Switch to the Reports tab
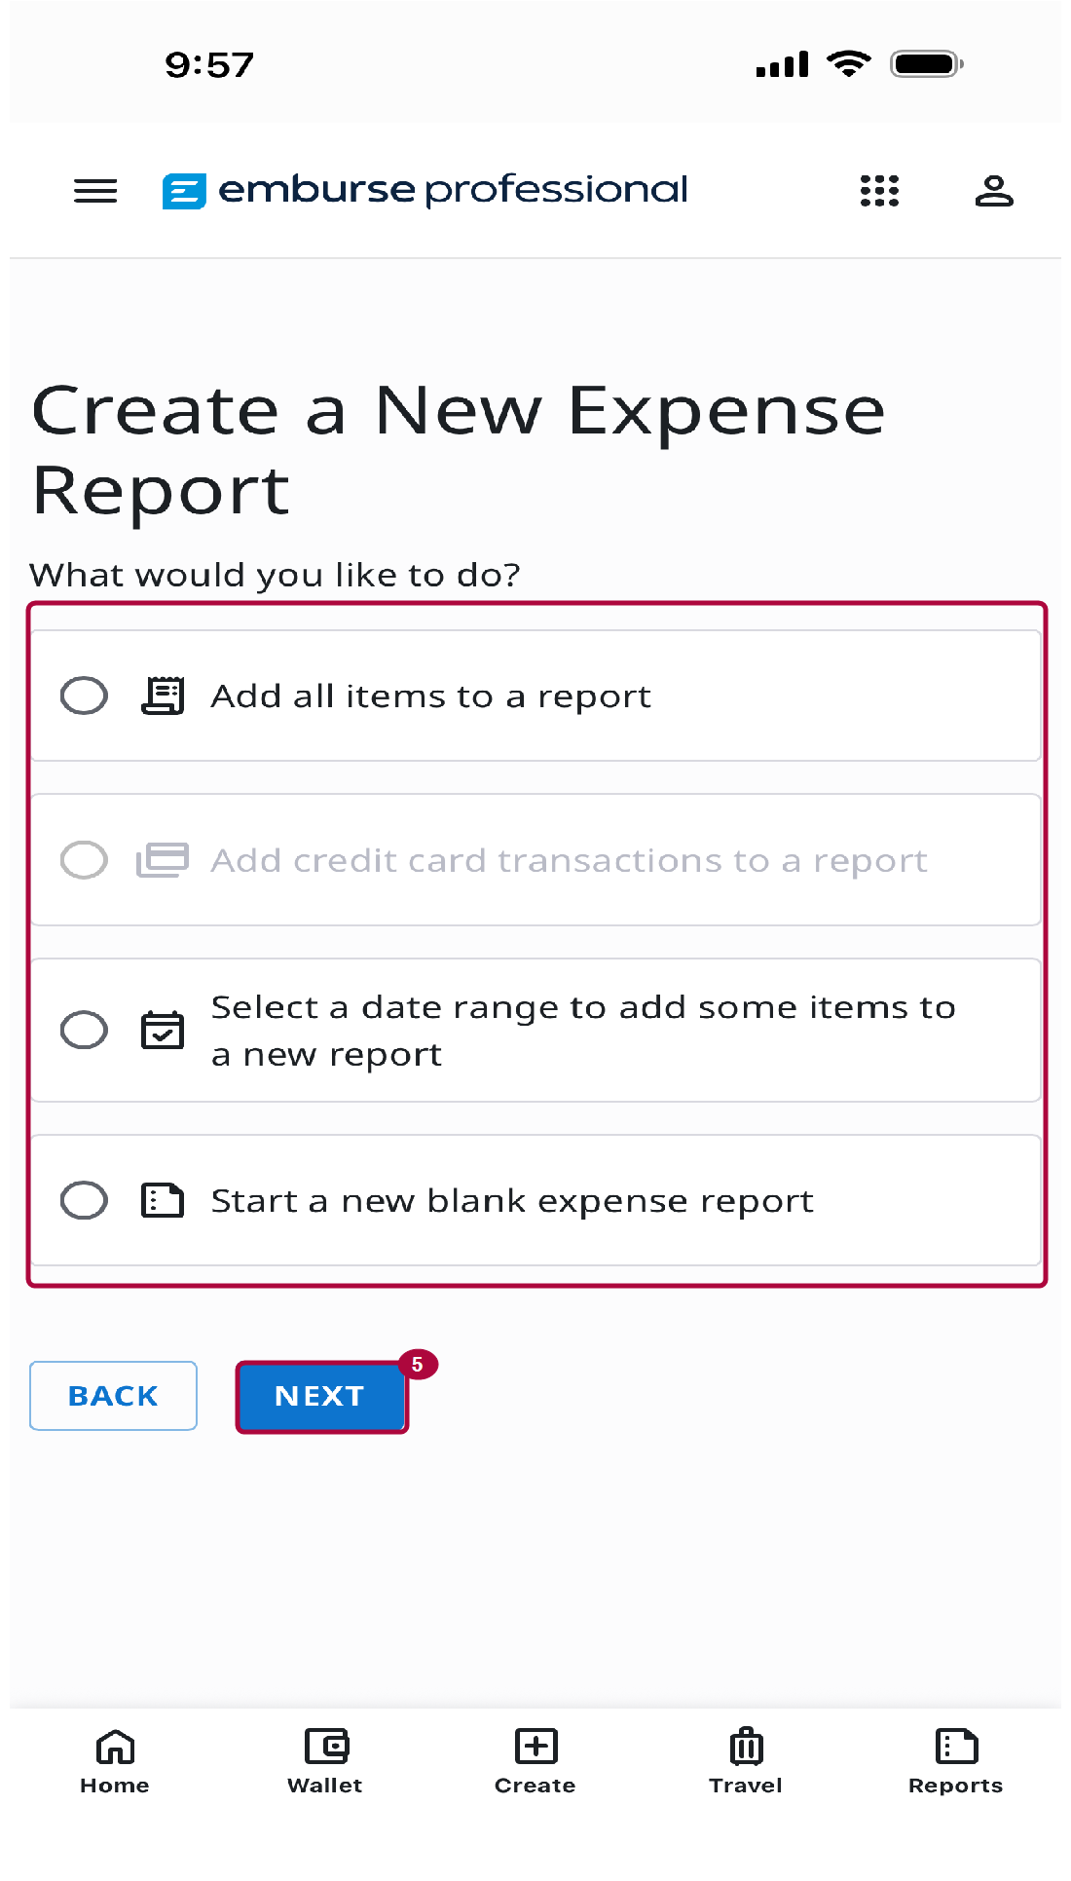The width and height of the screenshot is (1071, 1881). click(x=955, y=1760)
